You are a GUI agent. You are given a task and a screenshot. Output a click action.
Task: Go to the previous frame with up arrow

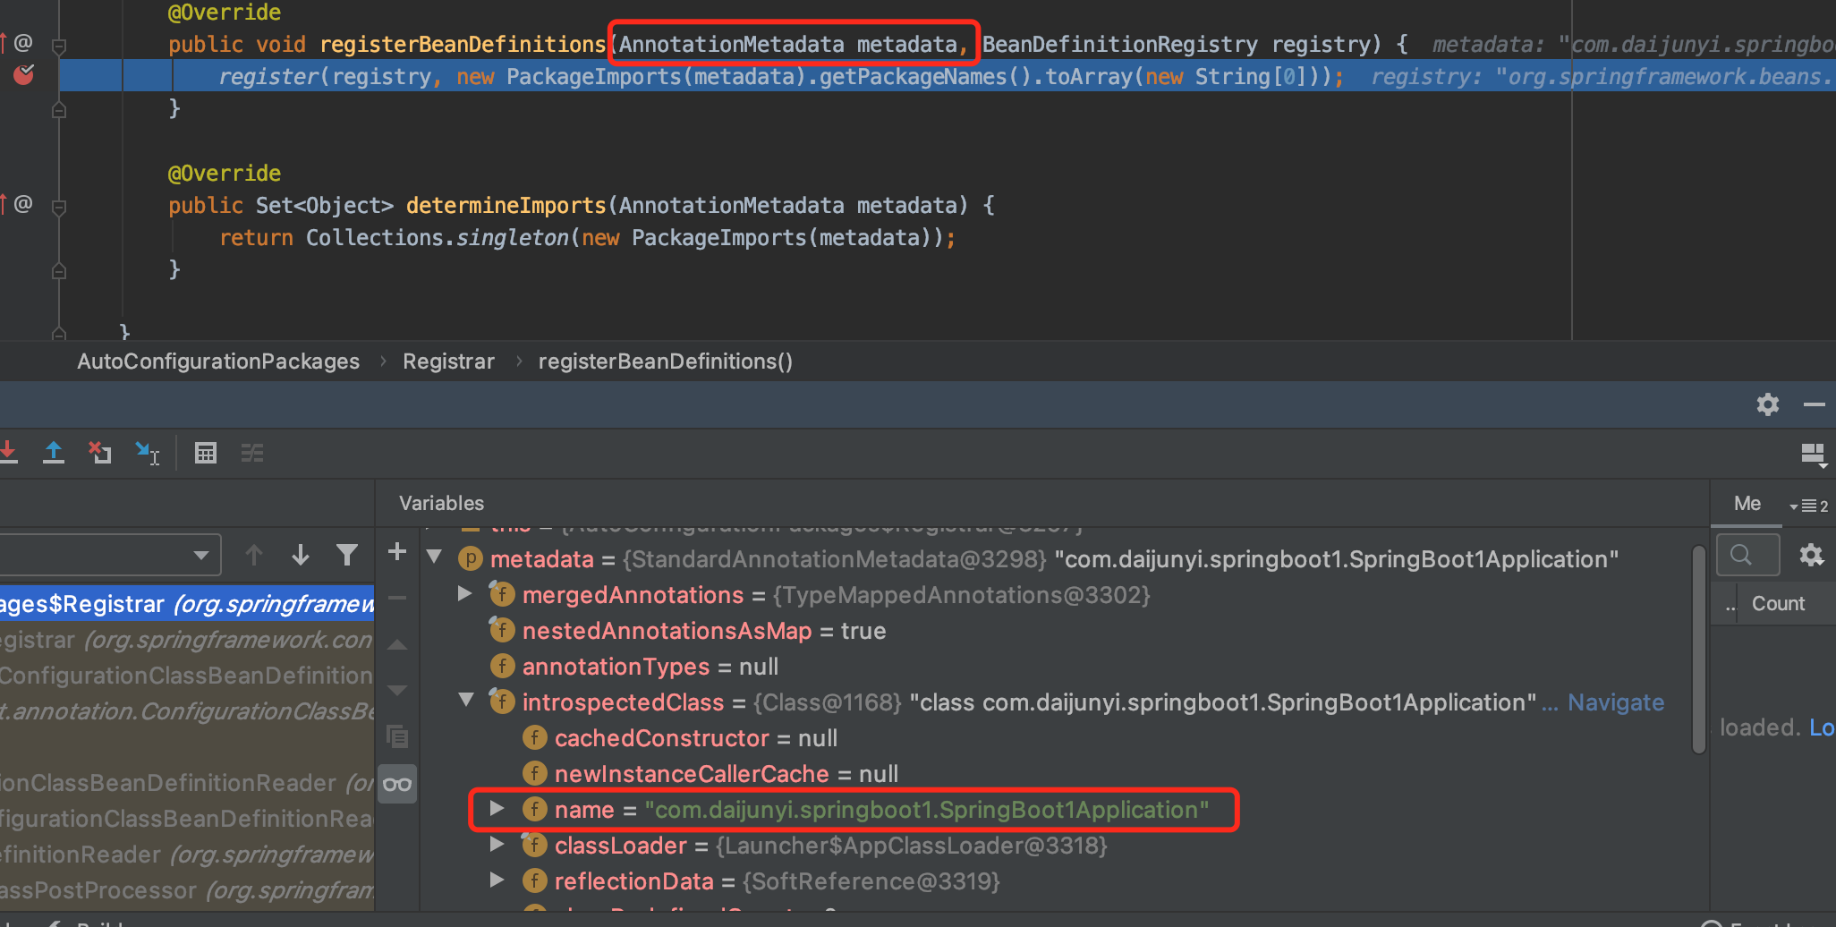[x=254, y=555]
